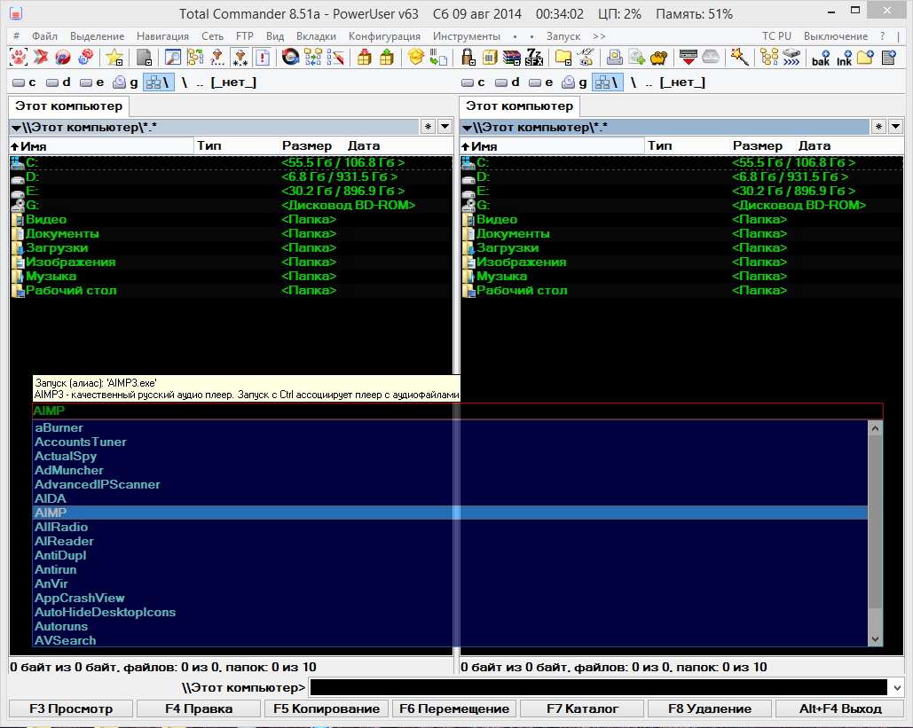Image resolution: width=913 pixels, height=728 pixels.
Task: Click the red X arrow toolbar icon
Action: (40, 57)
